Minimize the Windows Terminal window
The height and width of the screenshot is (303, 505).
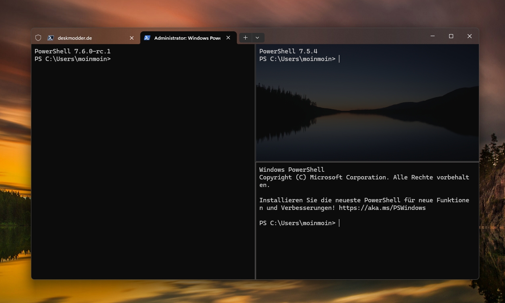pos(433,36)
